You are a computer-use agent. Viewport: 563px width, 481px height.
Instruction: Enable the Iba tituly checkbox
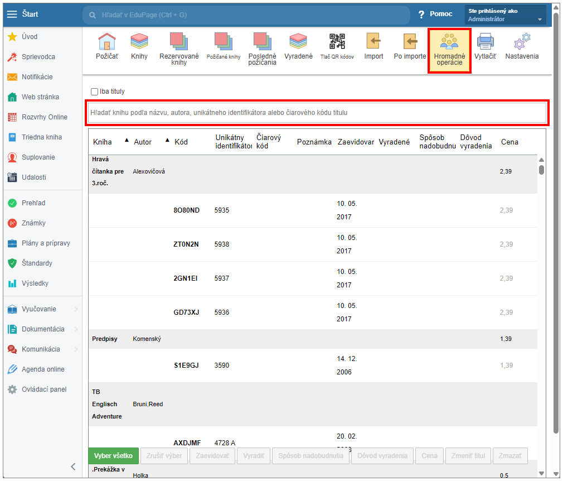pos(95,92)
